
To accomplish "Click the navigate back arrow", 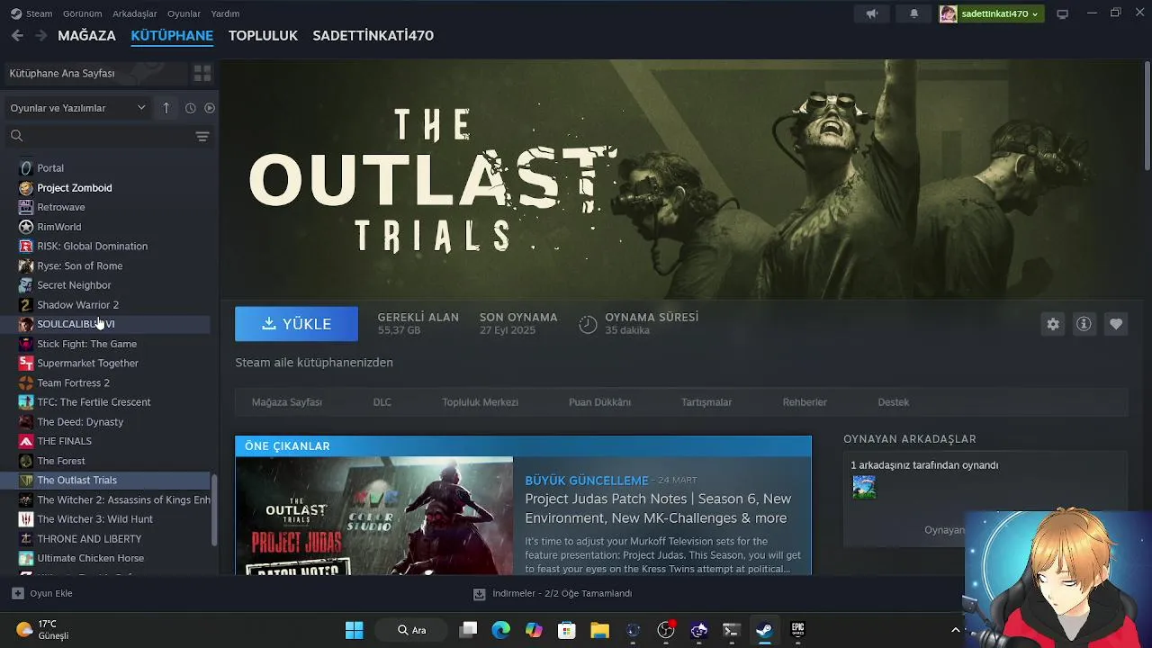I will 17,36.
